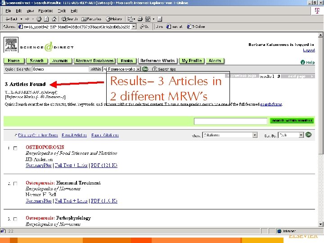Open SummaryPlus for OSTEOPOROSIS article

click(38, 165)
